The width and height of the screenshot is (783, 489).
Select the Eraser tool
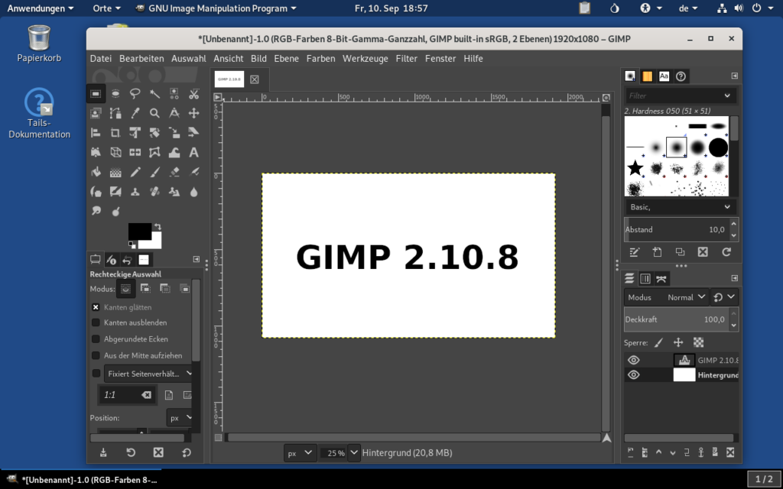(174, 172)
